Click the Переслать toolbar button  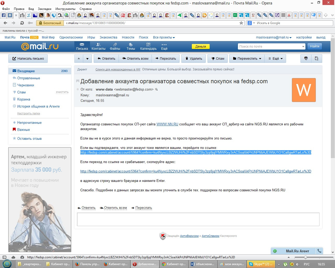[x=166, y=58]
